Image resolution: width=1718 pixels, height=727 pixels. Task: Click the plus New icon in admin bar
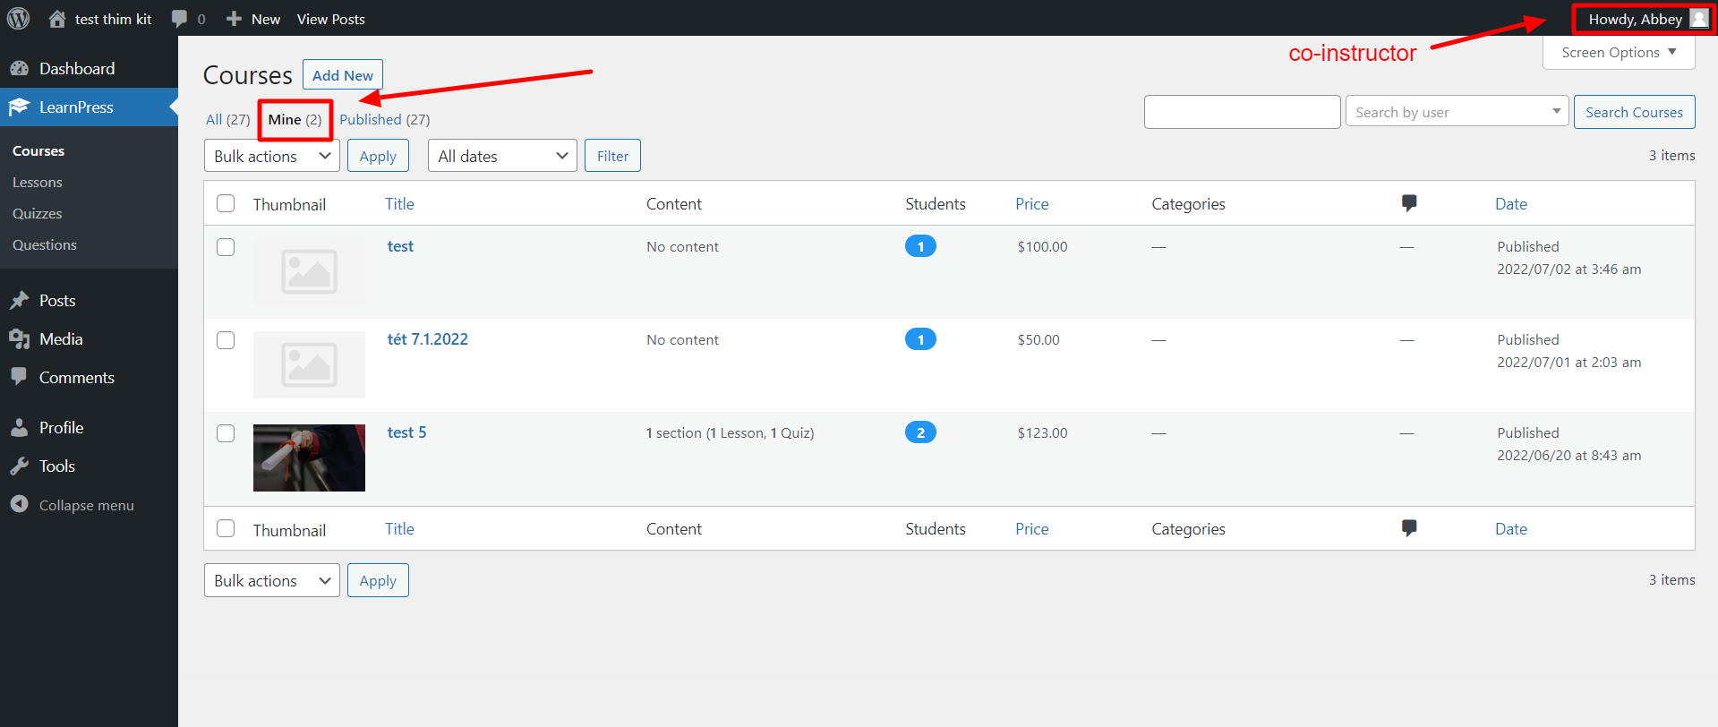click(x=234, y=19)
